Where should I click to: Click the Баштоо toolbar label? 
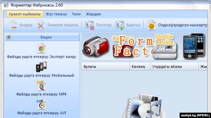133,25
